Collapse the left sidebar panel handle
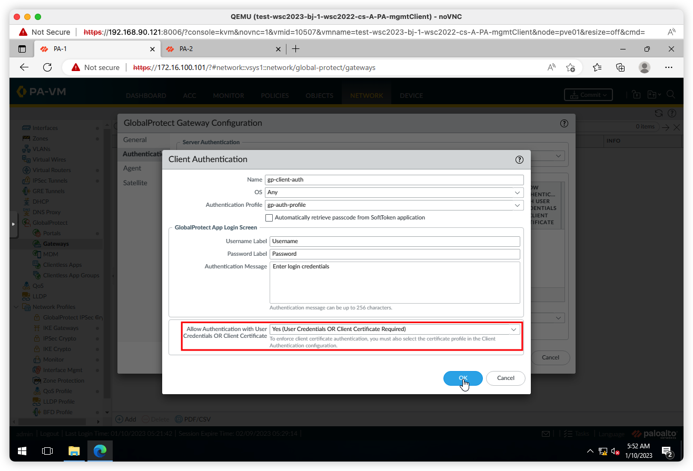This screenshot has width=693, height=471. 14,224
